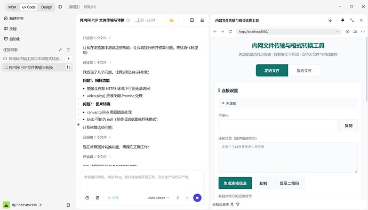The width and height of the screenshot is (368, 210).
Task: Click the microphone voice input icon
Action: point(178,198)
